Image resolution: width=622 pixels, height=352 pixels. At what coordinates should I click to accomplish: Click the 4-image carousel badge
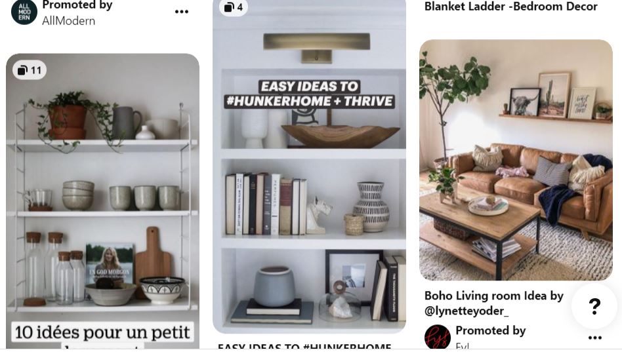(234, 7)
